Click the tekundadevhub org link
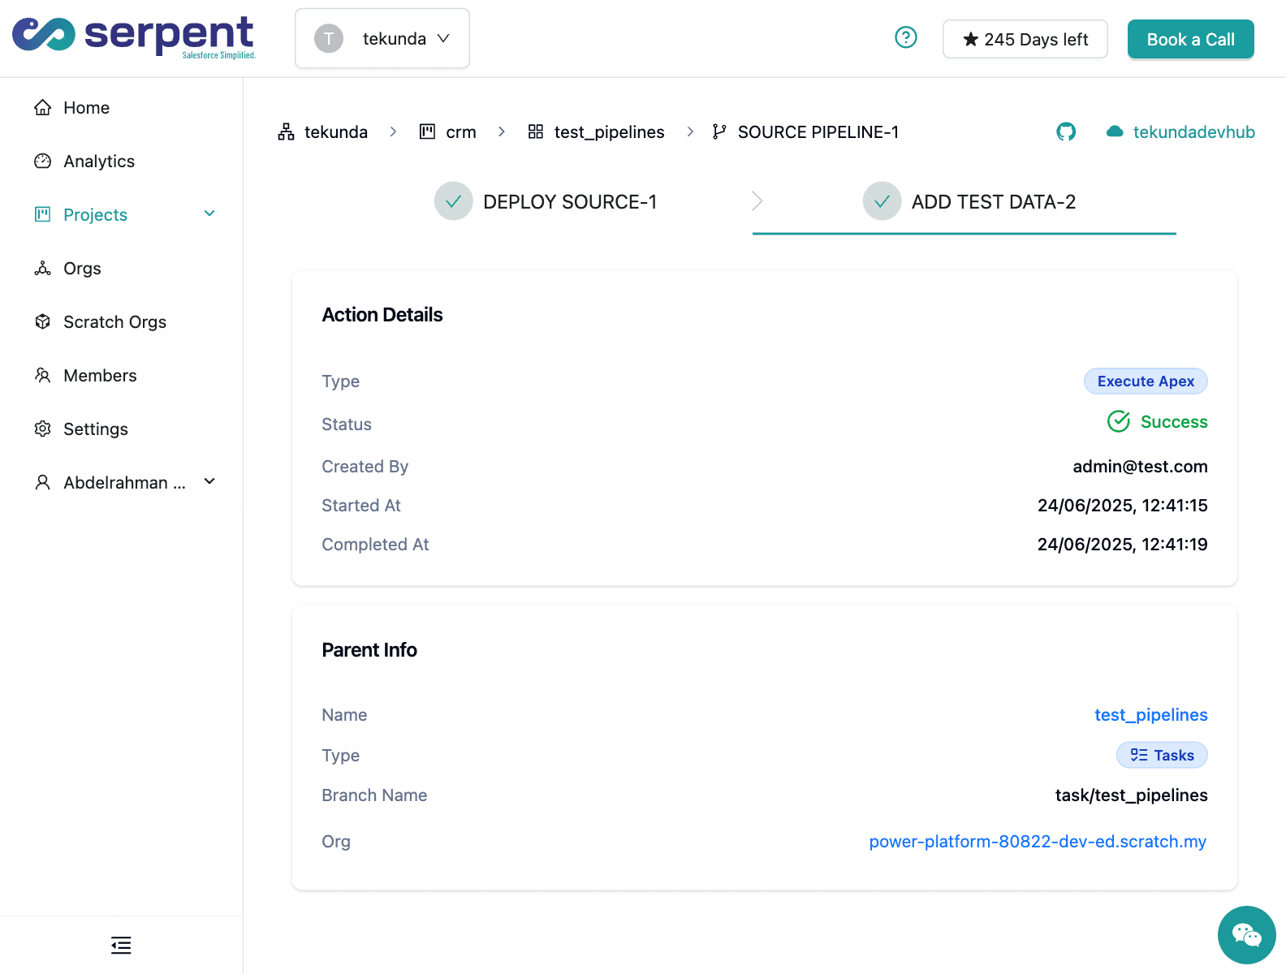This screenshot has width=1286, height=974. click(x=1193, y=131)
